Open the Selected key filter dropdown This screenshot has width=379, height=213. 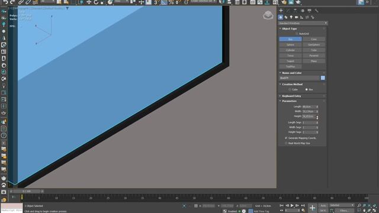[x=342, y=205]
